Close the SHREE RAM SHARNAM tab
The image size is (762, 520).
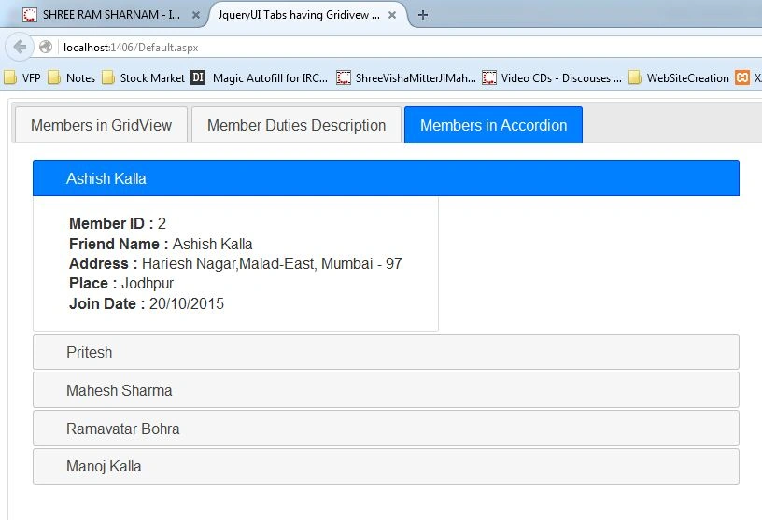196,15
